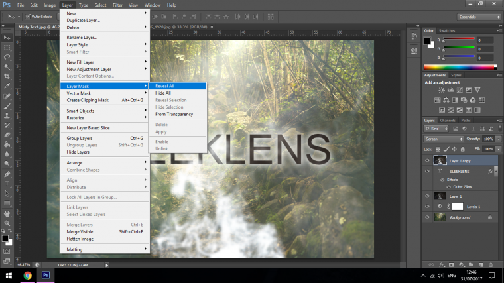Screen dimensions: 504x283
Task: Toggle Effects visibility eye
Action: pos(442,180)
